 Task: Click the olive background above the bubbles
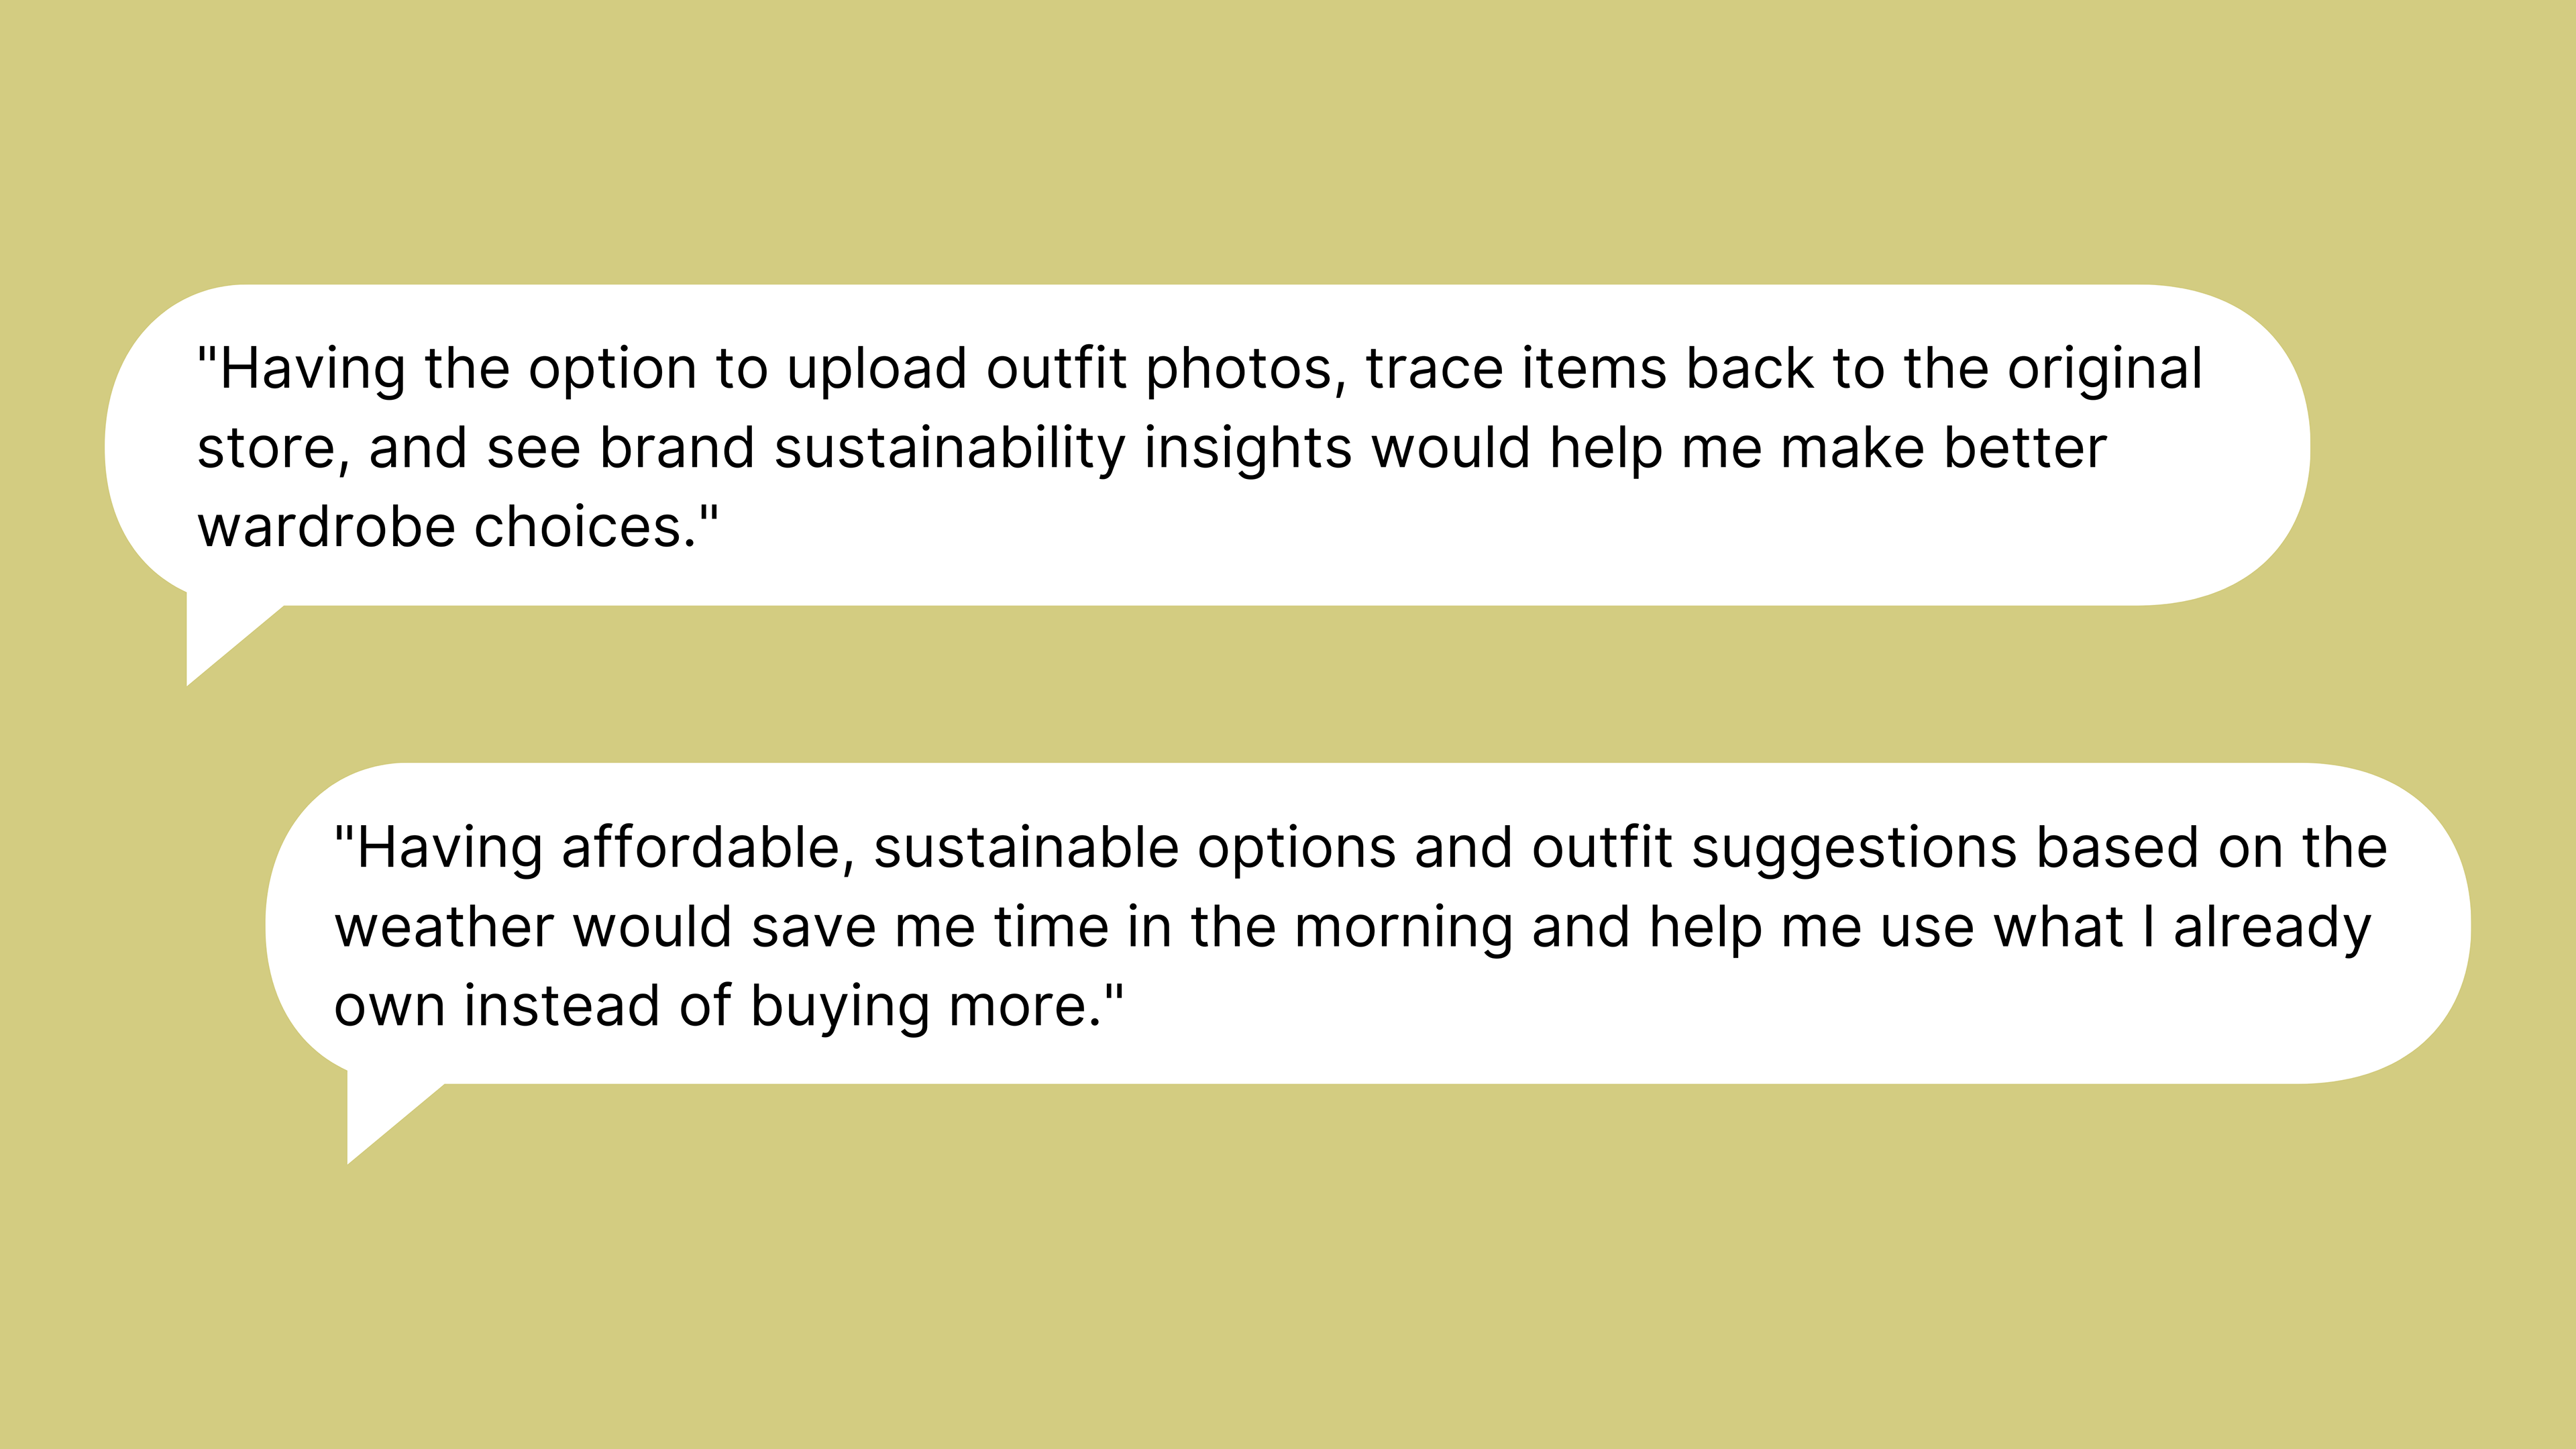tap(1288, 140)
